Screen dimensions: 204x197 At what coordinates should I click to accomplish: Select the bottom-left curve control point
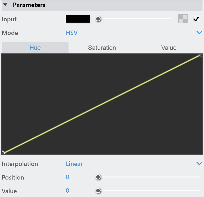tap(3, 153)
